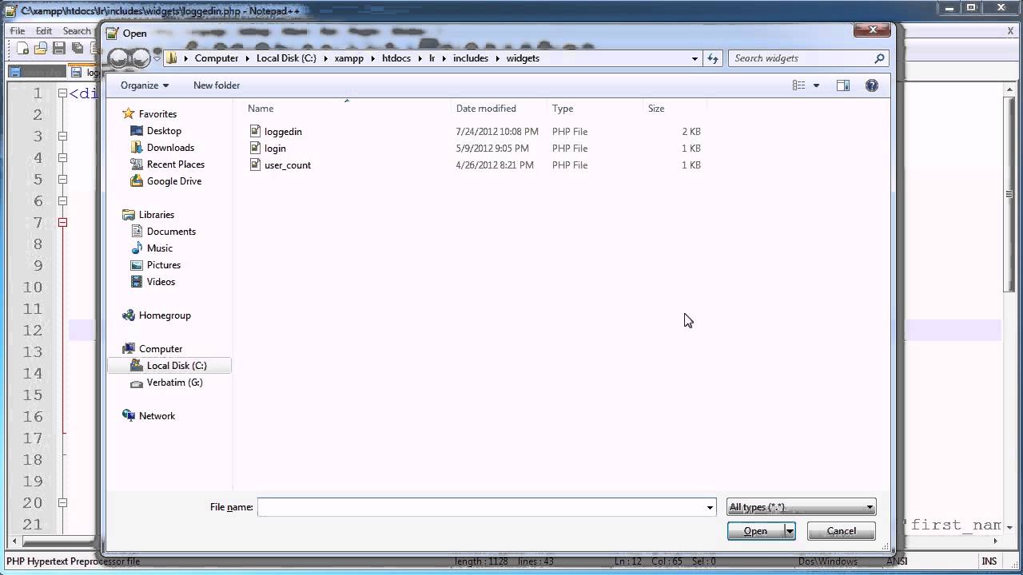Expand address bar previous locations dropdown
1023x575 pixels.
tap(695, 58)
